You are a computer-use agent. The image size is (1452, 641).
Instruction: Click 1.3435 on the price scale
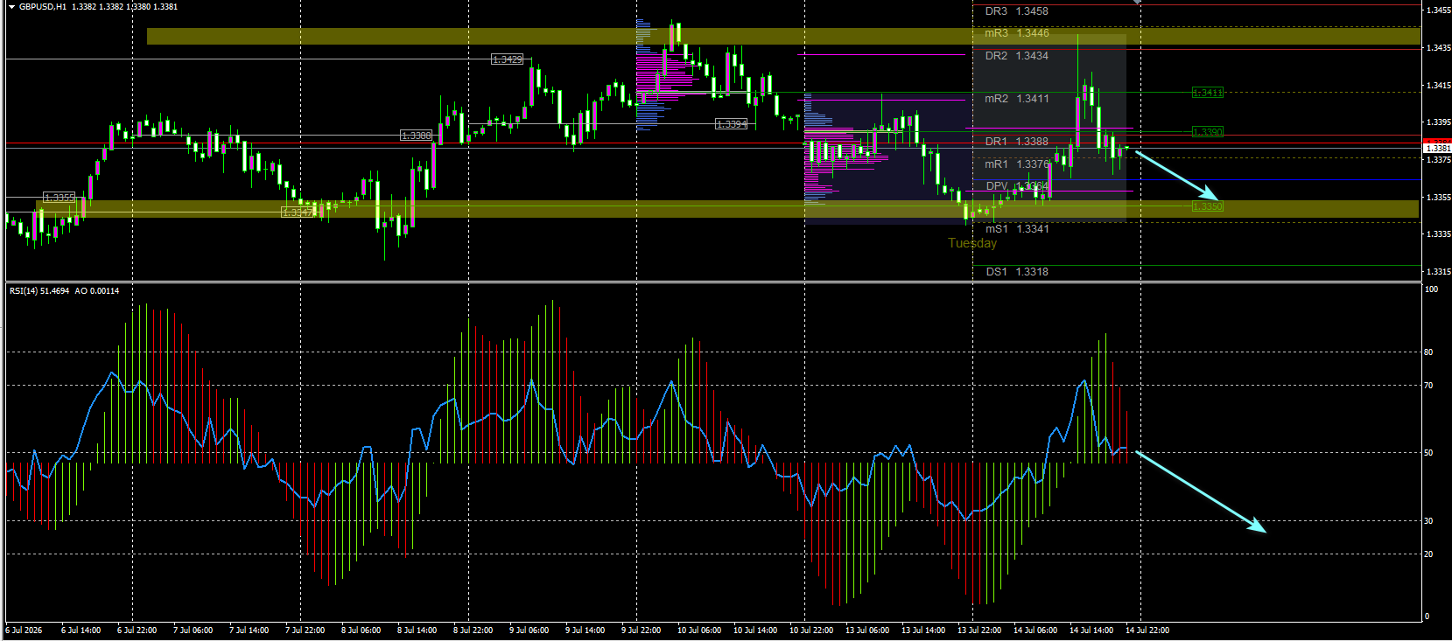tap(1438, 48)
